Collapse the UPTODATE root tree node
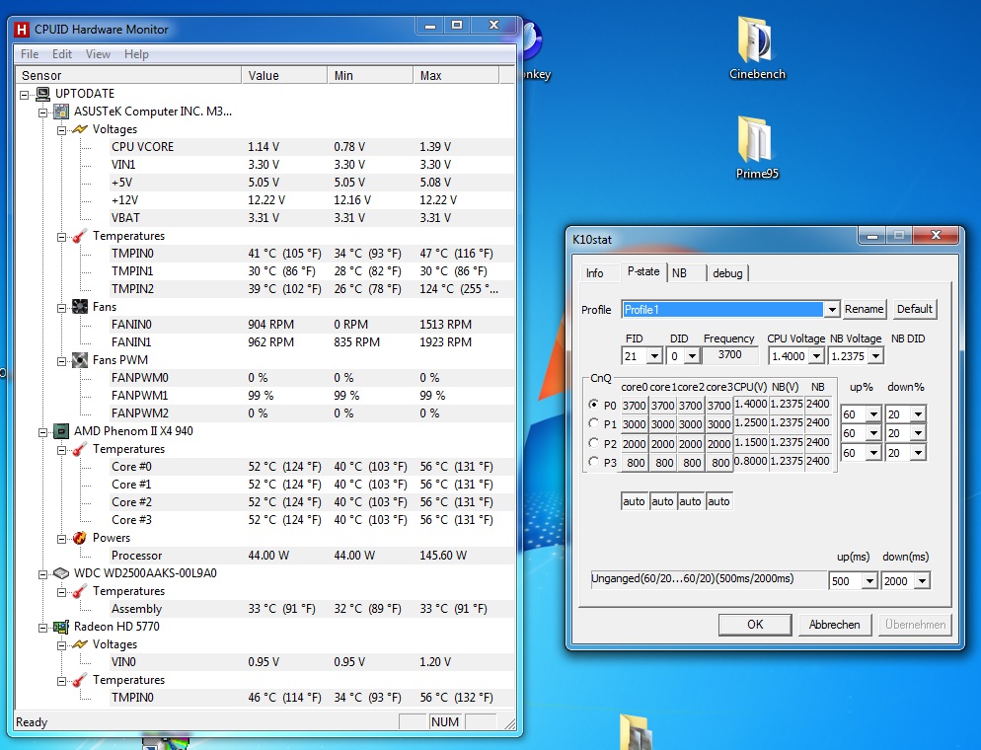Viewport: 981px width, 750px height. click(x=25, y=95)
